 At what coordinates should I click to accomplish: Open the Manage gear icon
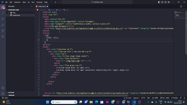click(3, 94)
